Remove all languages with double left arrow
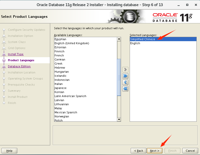The width and height of the screenshot is (200, 155). click(125, 89)
